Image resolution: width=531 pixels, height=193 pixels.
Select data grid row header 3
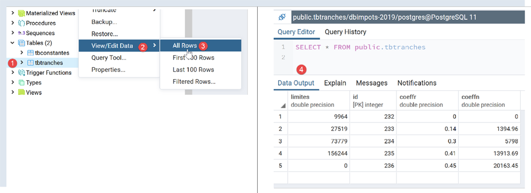pos(281,141)
